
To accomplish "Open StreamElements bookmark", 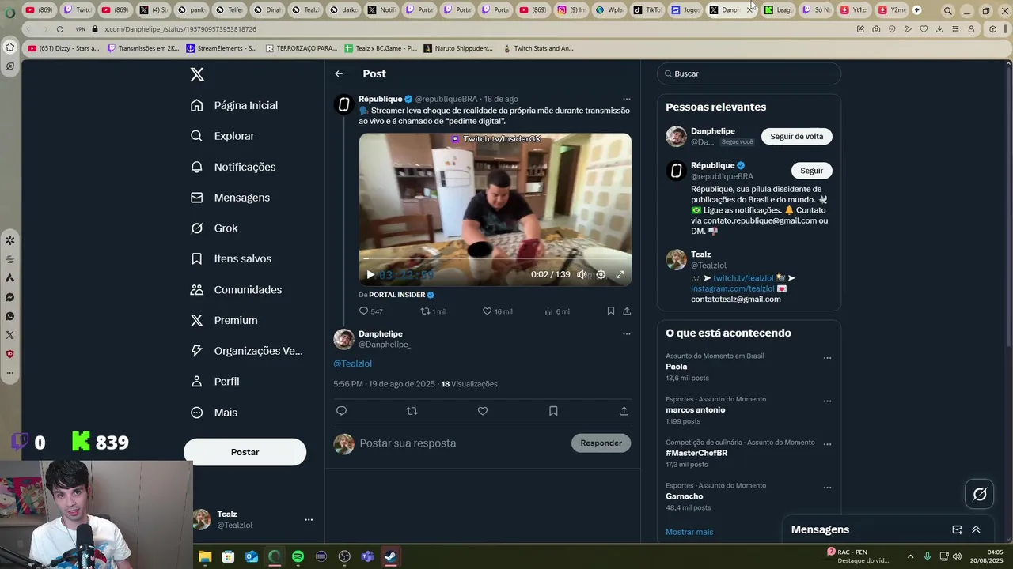I will pyautogui.click(x=222, y=48).
